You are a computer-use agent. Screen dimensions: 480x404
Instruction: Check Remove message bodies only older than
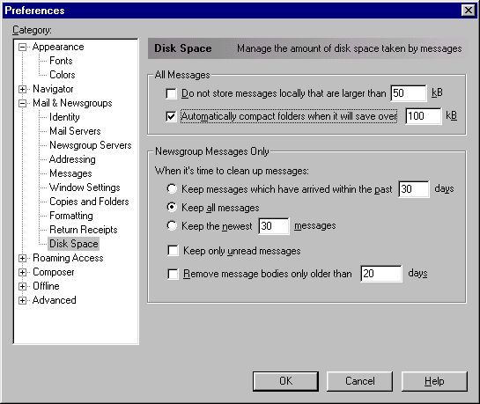point(173,274)
